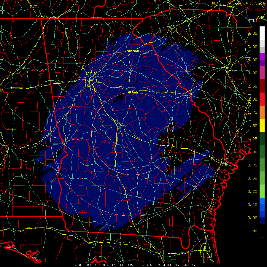Click the 8.00 legend value
Viewport: 267px width, 267px height.
click(252, 33)
